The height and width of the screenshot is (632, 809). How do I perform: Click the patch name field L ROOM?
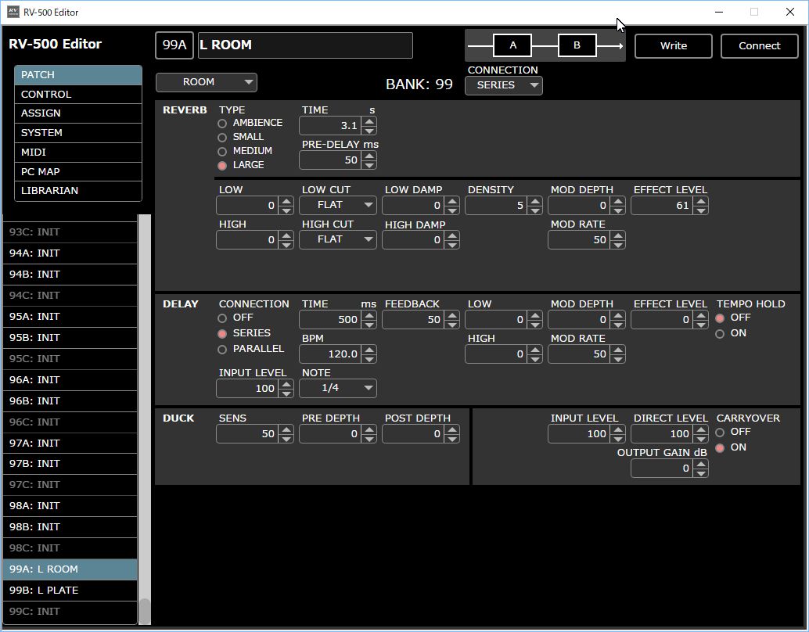[x=305, y=45]
